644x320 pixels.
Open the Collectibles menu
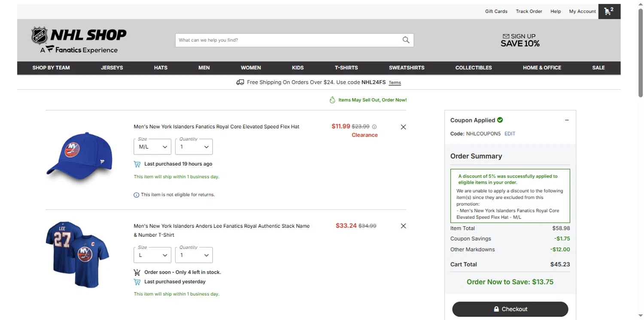(474, 68)
